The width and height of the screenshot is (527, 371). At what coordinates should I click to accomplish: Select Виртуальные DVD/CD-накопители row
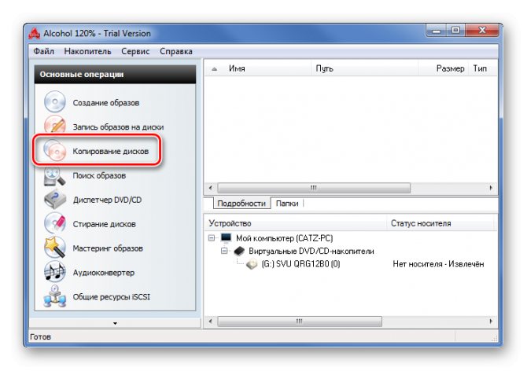[x=311, y=251]
